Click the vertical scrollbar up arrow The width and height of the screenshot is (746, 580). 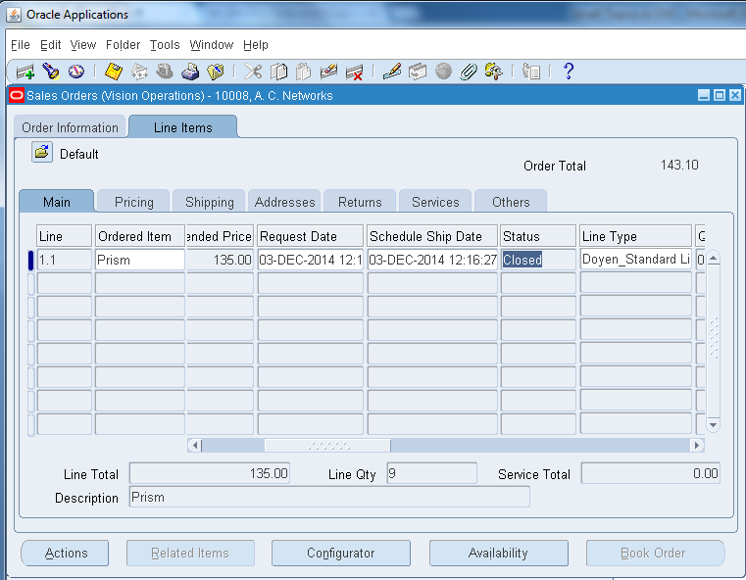[x=713, y=259]
